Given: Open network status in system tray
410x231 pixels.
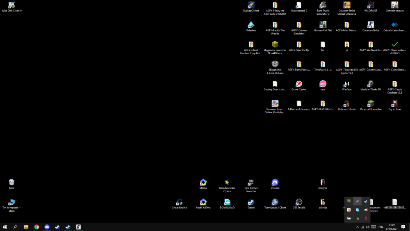Looking at the screenshot, I should pos(362,227).
